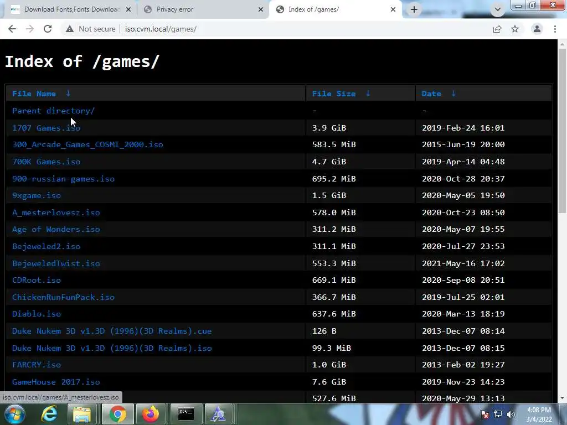Image resolution: width=567 pixels, height=425 pixels.
Task: Open A_mesterlovesz.iso link
Action: [x=56, y=212]
